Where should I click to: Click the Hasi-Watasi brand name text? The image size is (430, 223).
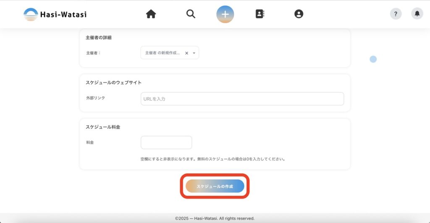63,15
